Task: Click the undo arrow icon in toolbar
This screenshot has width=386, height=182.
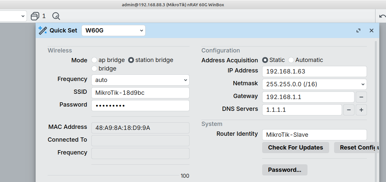Action: click(382, 16)
